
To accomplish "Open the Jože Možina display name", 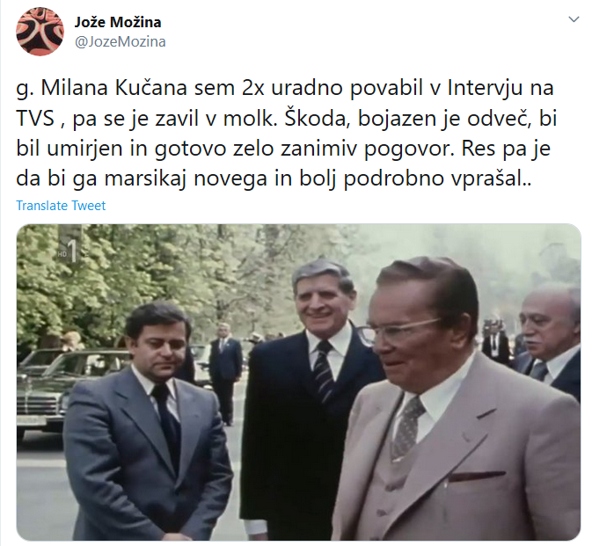I will point(118,22).
